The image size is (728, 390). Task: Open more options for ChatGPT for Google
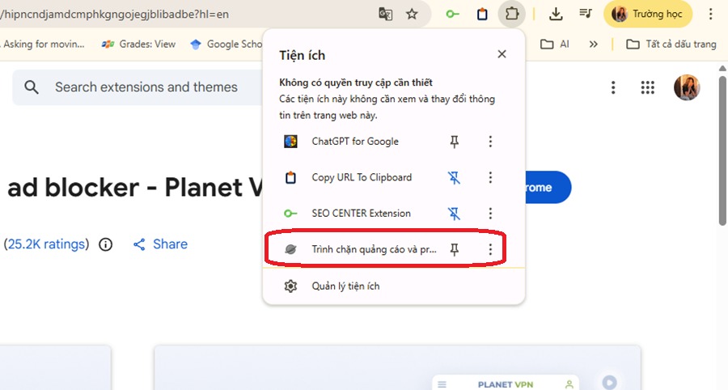tap(490, 142)
